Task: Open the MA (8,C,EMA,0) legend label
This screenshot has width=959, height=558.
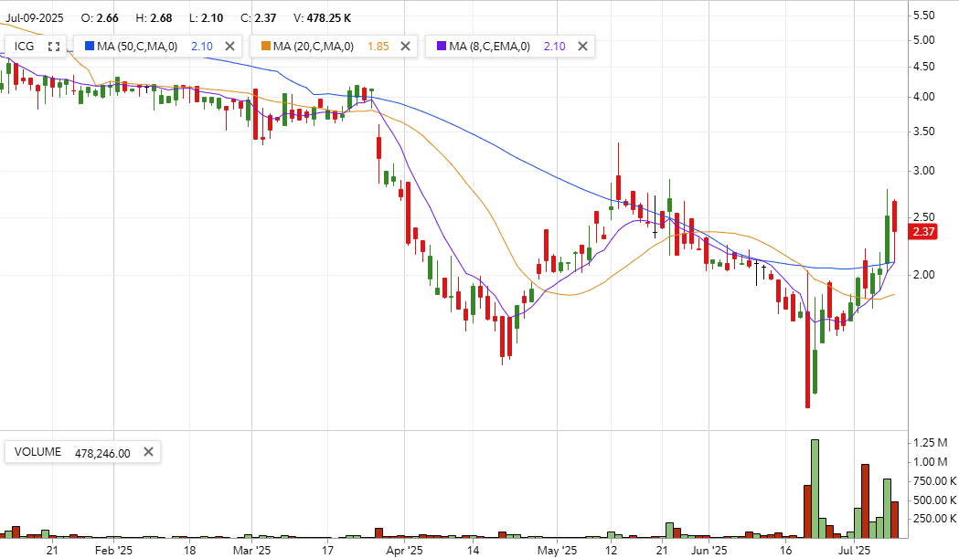Action: [489, 47]
